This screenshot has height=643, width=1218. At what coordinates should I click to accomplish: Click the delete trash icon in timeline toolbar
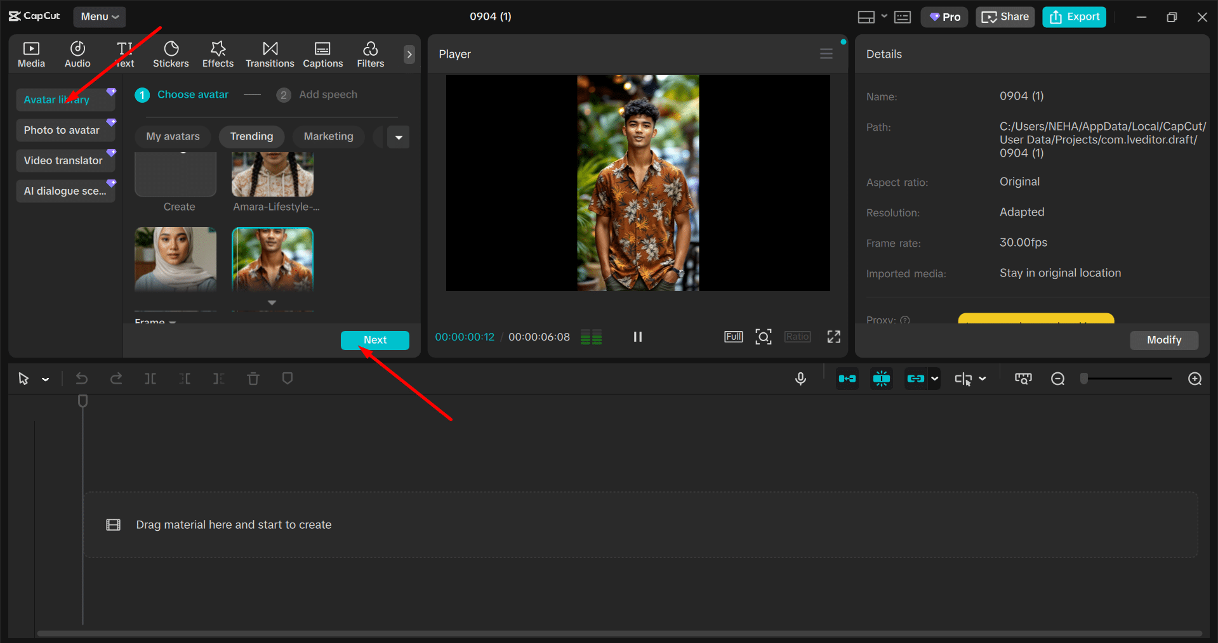click(253, 379)
